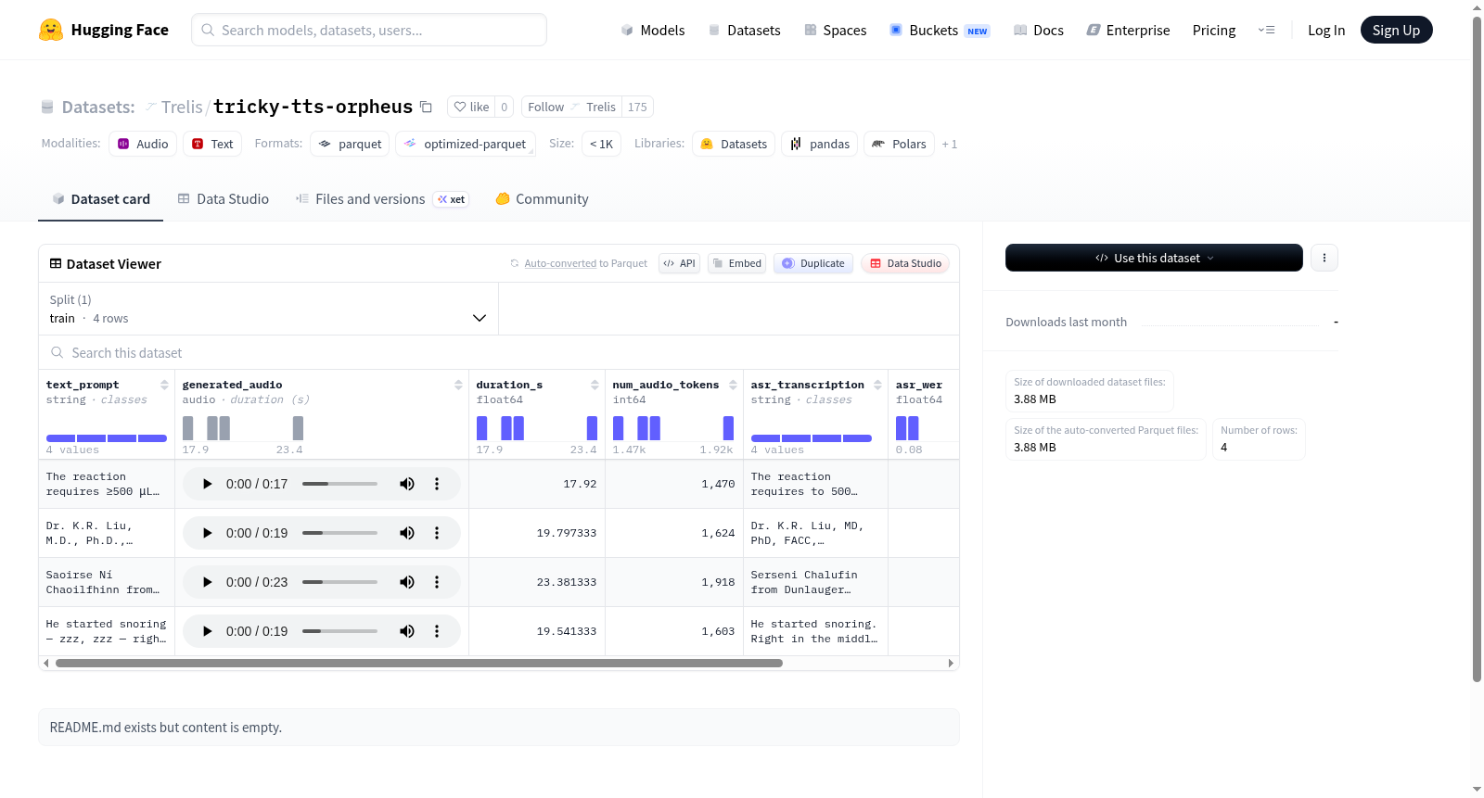
Task: Follow the Trelis organization
Action: 546,107
